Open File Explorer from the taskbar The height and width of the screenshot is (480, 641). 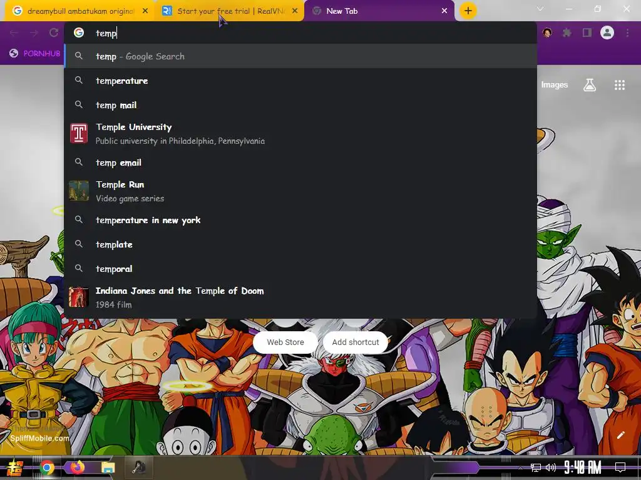[108, 467]
